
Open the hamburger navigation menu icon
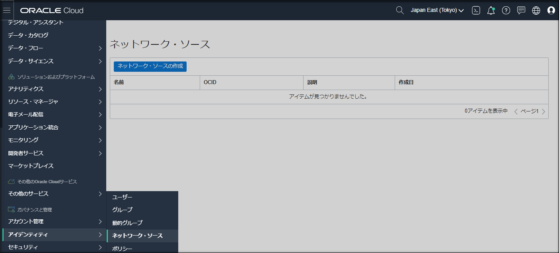pos(7,10)
